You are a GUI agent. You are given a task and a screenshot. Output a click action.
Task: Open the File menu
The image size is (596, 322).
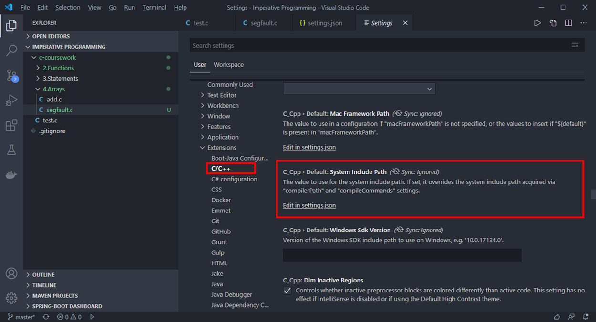point(25,8)
